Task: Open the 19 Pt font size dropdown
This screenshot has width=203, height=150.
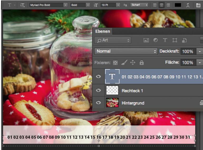Action: pyautogui.click(x=118, y=5)
